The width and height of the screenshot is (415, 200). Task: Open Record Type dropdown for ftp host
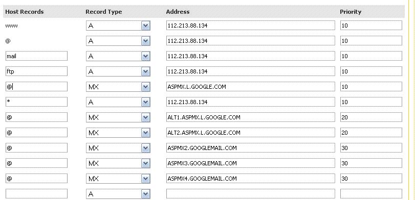[118, 71]
